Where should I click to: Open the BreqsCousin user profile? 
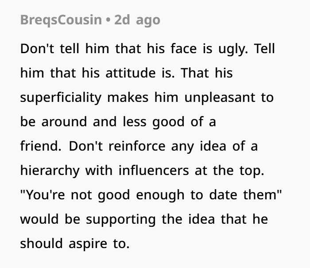(x=61, y=20)
